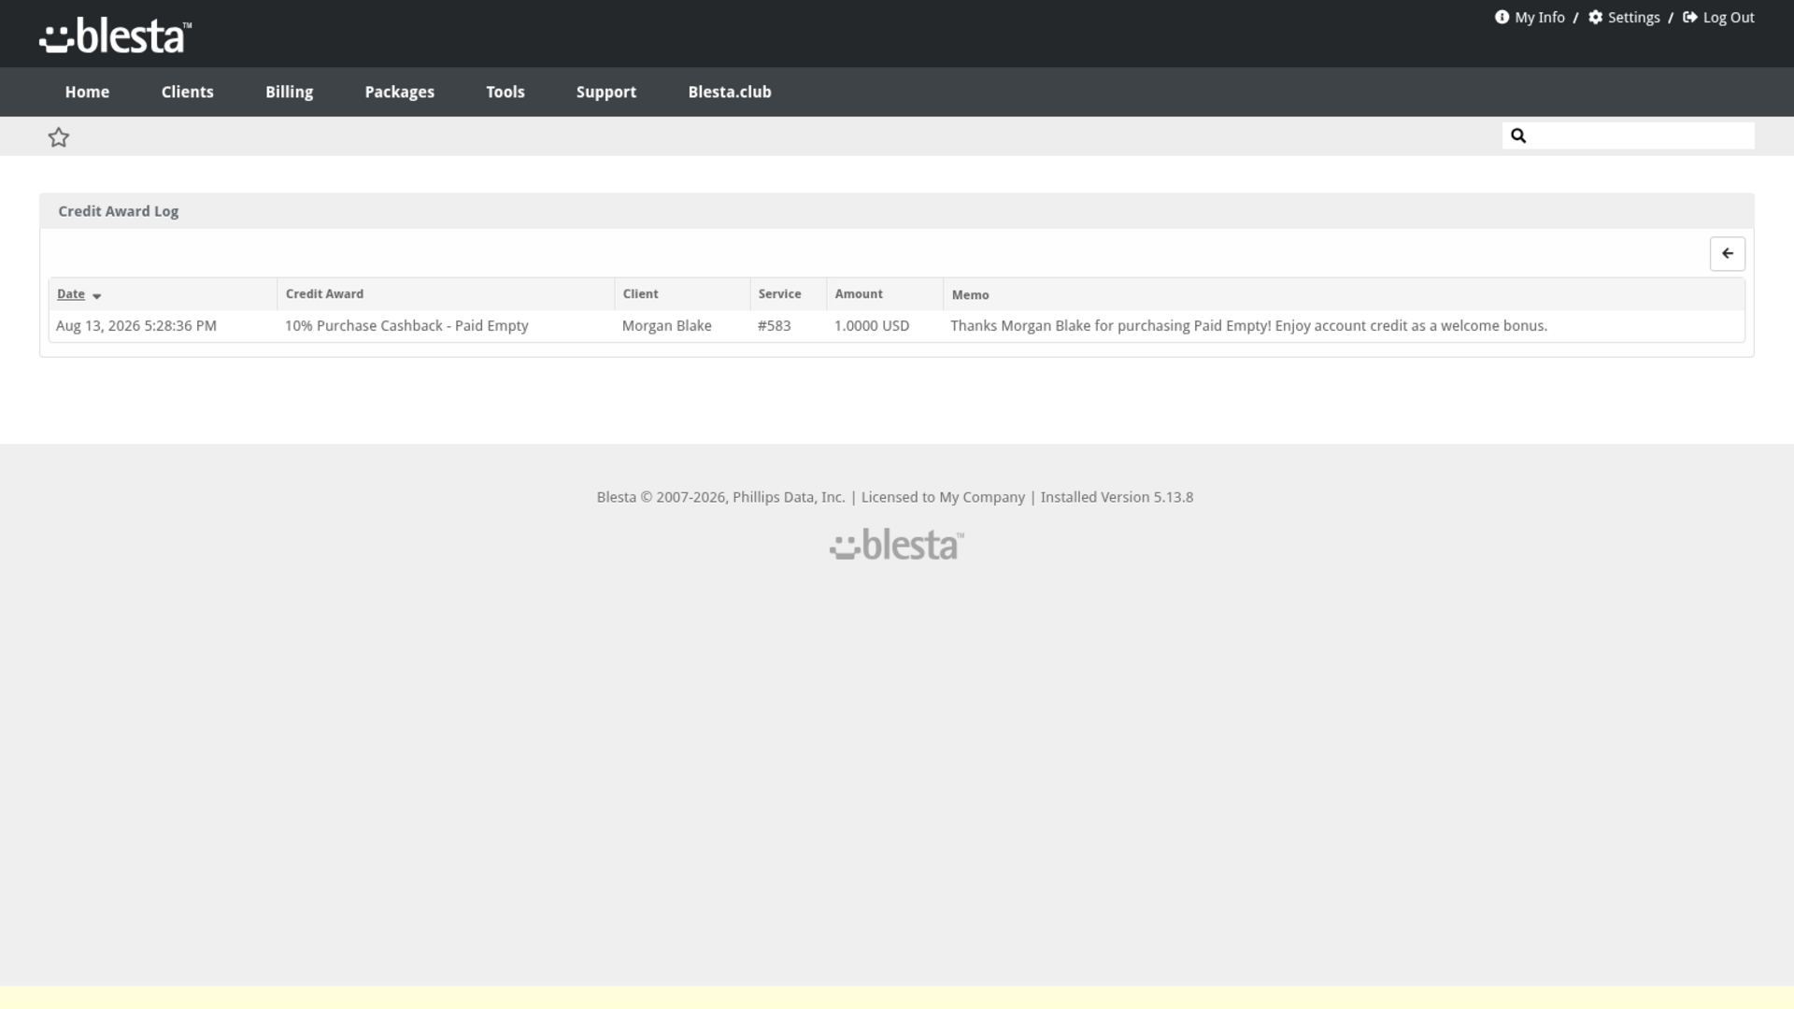
Task: Open the Packages menu
Action: coord(399,92)
